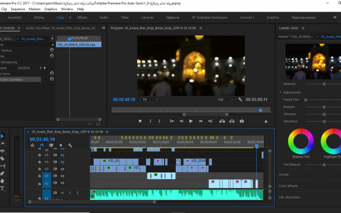Hide track V1 output
The image size is (341, 213).
pyautogui.click(x=62, y=183)
